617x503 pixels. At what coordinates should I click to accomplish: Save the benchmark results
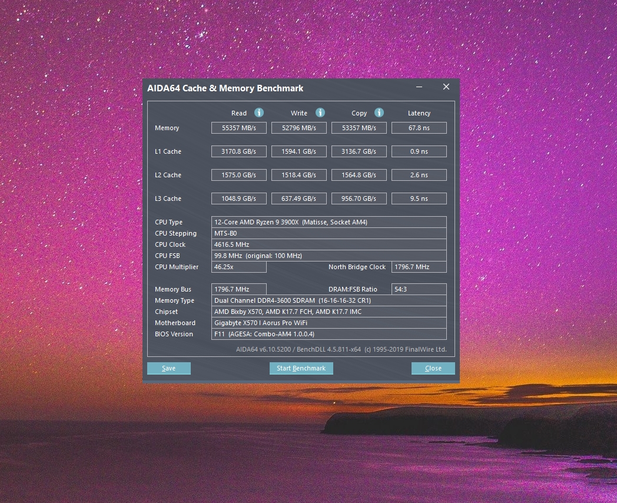click(169, 368)
